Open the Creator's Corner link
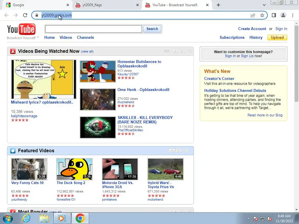 219,79
